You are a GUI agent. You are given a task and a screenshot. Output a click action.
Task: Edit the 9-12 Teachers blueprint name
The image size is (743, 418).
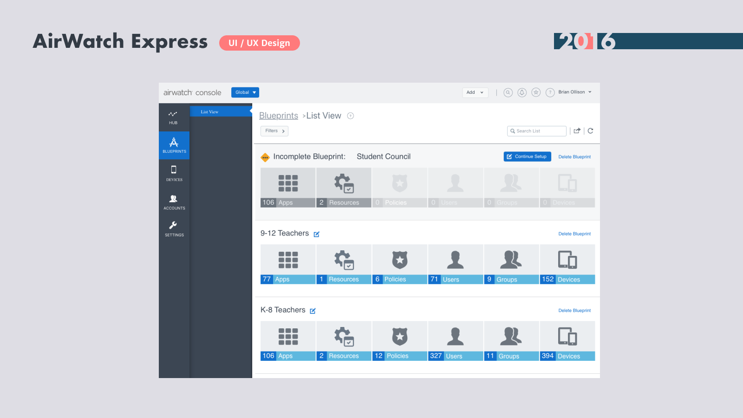pos(316,234)
